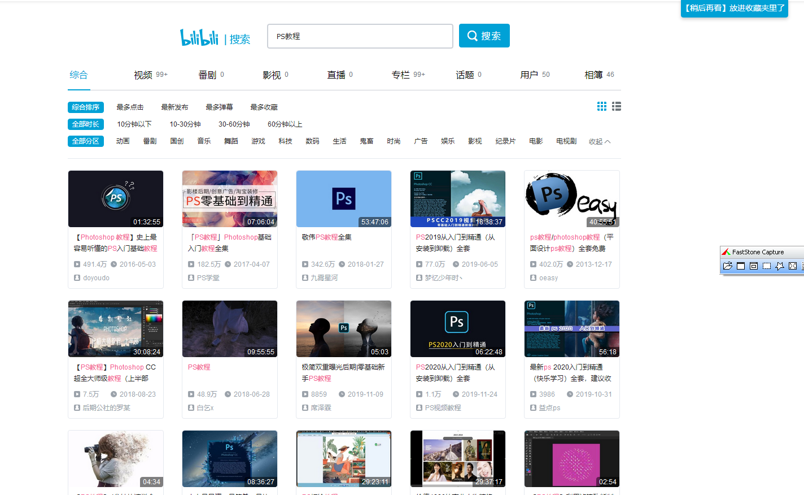Click uploader icon beside 益点ps
804x495 pixels.
pos(533,407)
